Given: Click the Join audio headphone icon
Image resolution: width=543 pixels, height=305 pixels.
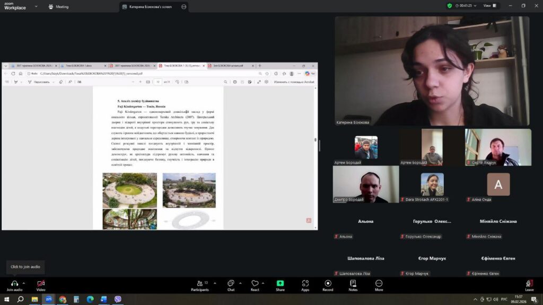Looking at the screenshot, I should point(14,283).
